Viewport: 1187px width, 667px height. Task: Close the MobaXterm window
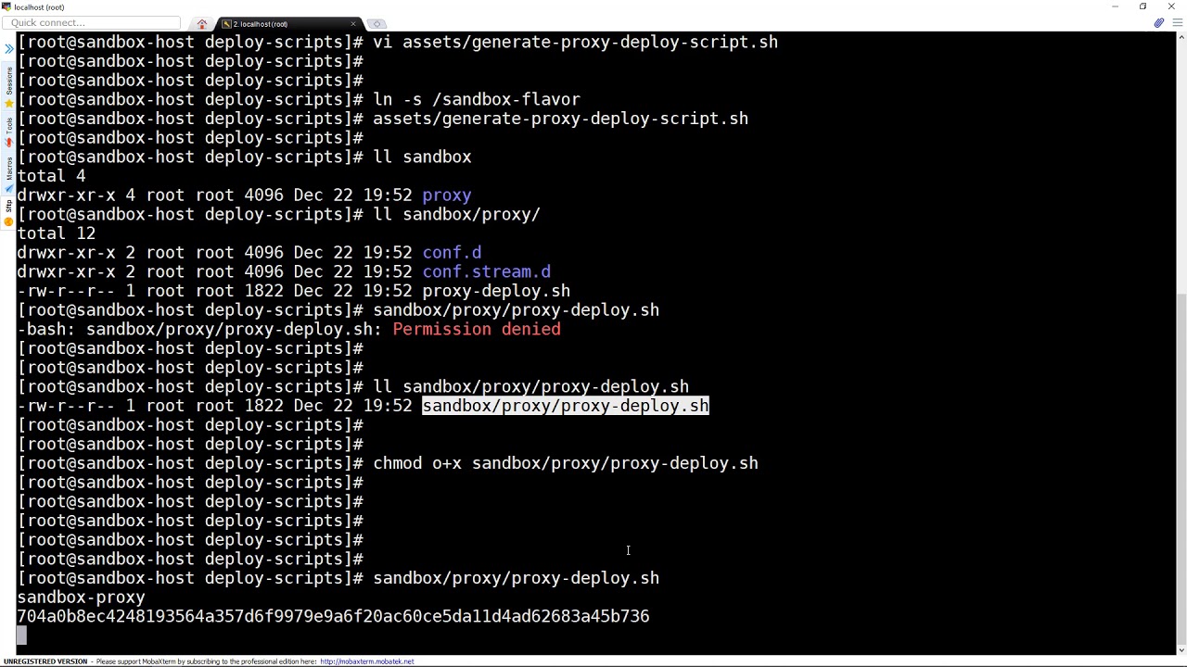click(x=1171, y=6)
